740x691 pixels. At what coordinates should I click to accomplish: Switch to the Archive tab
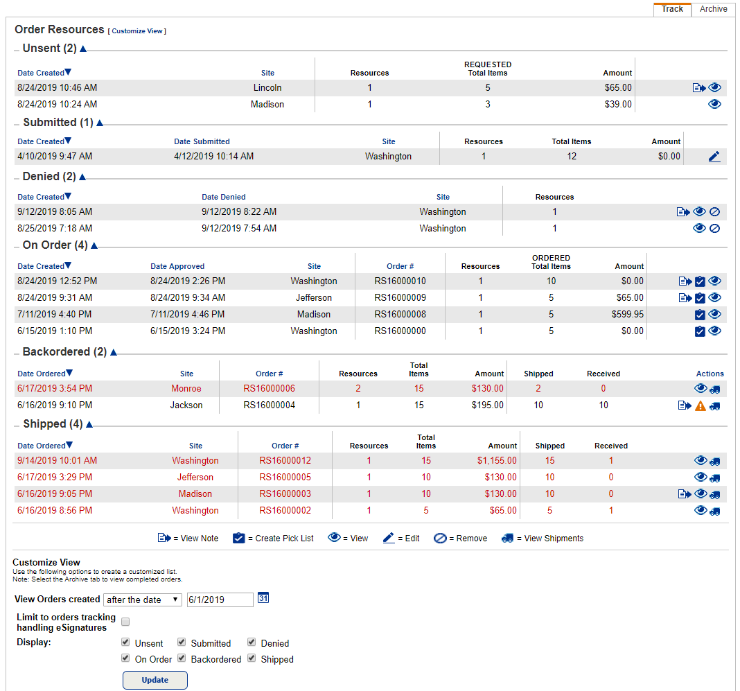(713, 9)
